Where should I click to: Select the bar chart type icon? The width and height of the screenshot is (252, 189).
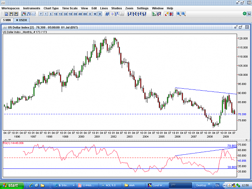tap(29, 14)
